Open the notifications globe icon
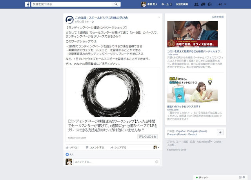Viewport: 251px width, 180px height. tap(210, 4)
